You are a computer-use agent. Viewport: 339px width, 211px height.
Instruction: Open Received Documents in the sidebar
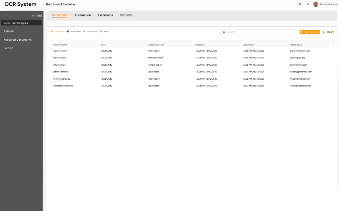pyautogui.click(x=18, y=40)
